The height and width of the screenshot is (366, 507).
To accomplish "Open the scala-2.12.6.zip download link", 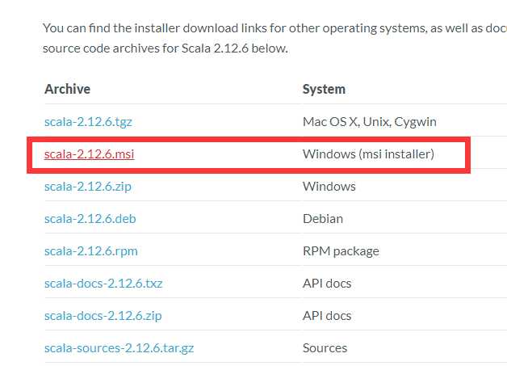I will coord(87,187).
